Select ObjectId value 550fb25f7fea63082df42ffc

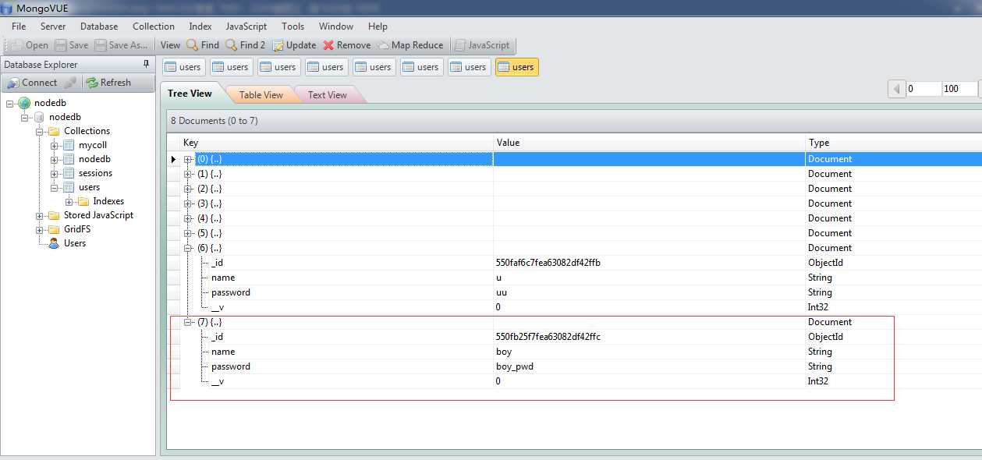(548, 337)
